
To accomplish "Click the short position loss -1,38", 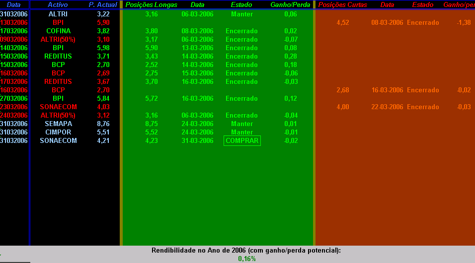I will tap(464, 22).
